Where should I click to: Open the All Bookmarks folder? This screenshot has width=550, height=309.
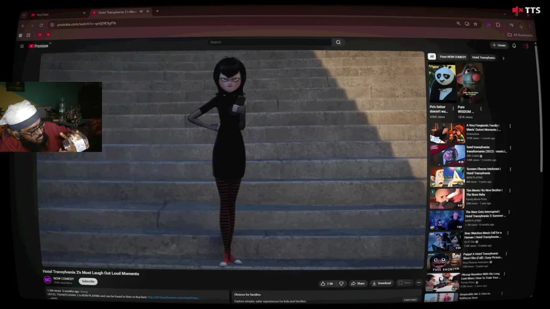pyautogui.click(x=520, y=35)
